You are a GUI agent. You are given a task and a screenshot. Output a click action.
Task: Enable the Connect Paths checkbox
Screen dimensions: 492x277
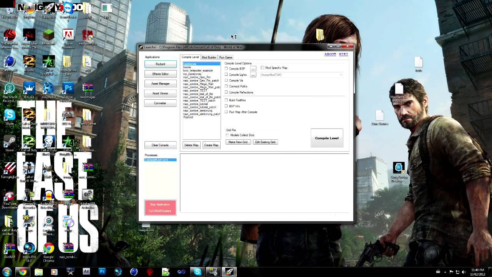click(226, 86)
